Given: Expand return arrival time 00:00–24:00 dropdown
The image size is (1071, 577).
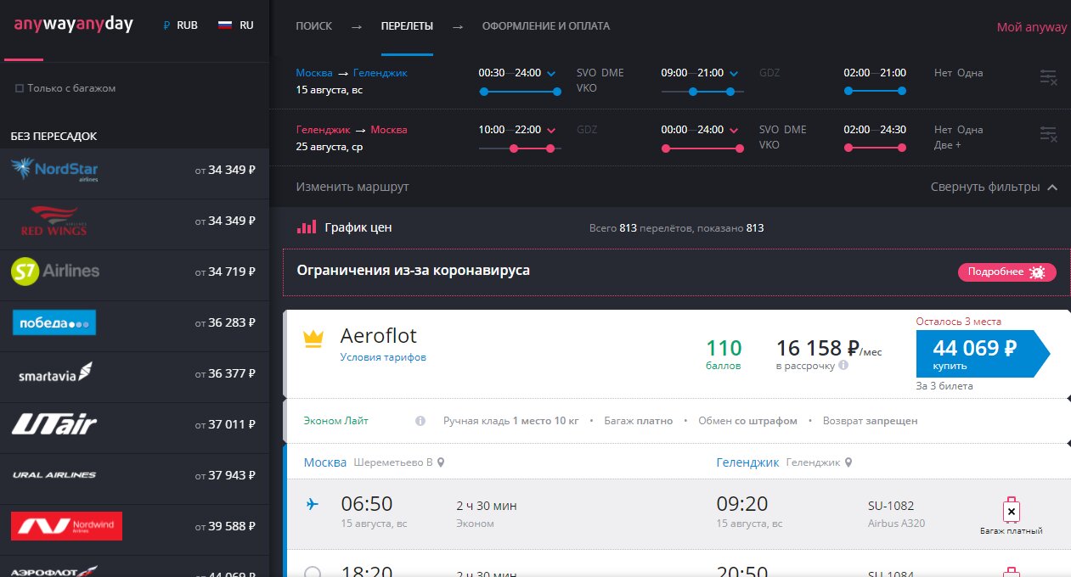Looking at the screenshot, I should point(734,131).
